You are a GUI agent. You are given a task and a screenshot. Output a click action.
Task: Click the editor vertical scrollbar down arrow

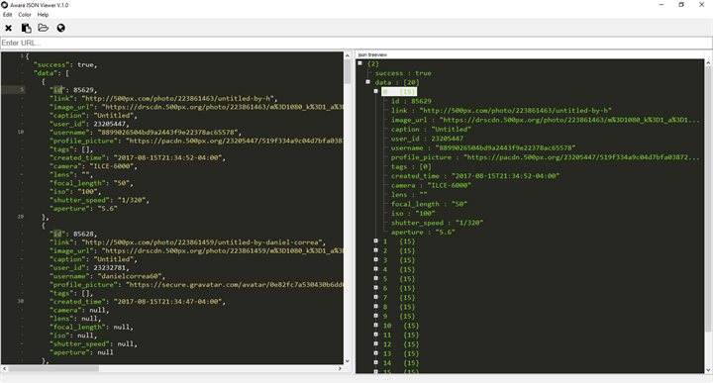pos(347,361)
